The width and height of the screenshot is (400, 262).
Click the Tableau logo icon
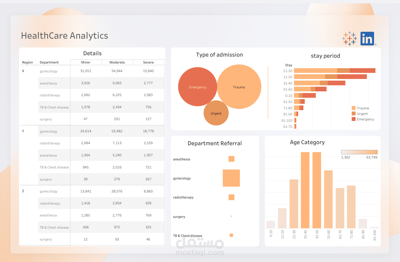(349, 39)
